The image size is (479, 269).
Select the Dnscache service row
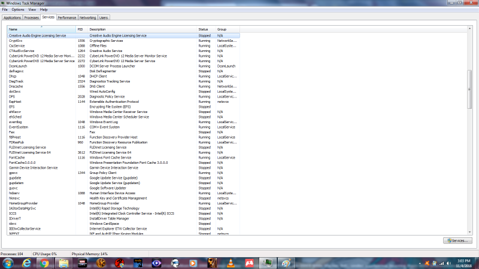123,86
